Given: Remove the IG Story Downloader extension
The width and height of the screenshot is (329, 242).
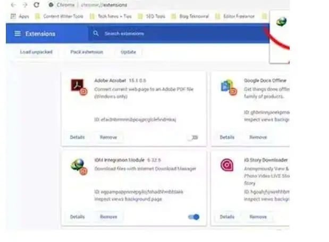Looking at the screenshot, I should (x=258, y=217).
